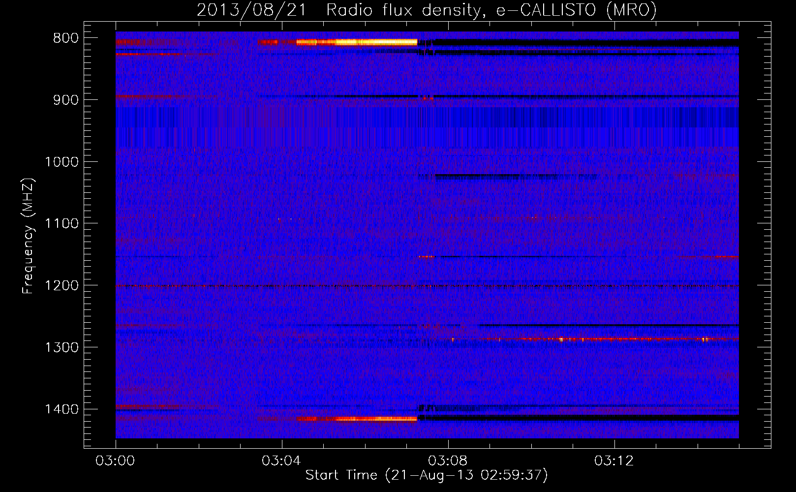The height and width of the screenshot is (492, 796).
Task: Click the 1300 frequency tick label
Action: 62,347
